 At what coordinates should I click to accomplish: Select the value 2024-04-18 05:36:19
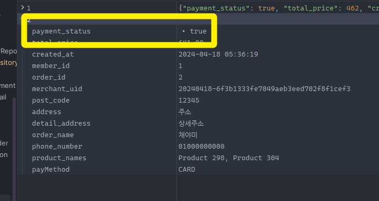click(x=218, y=54)
